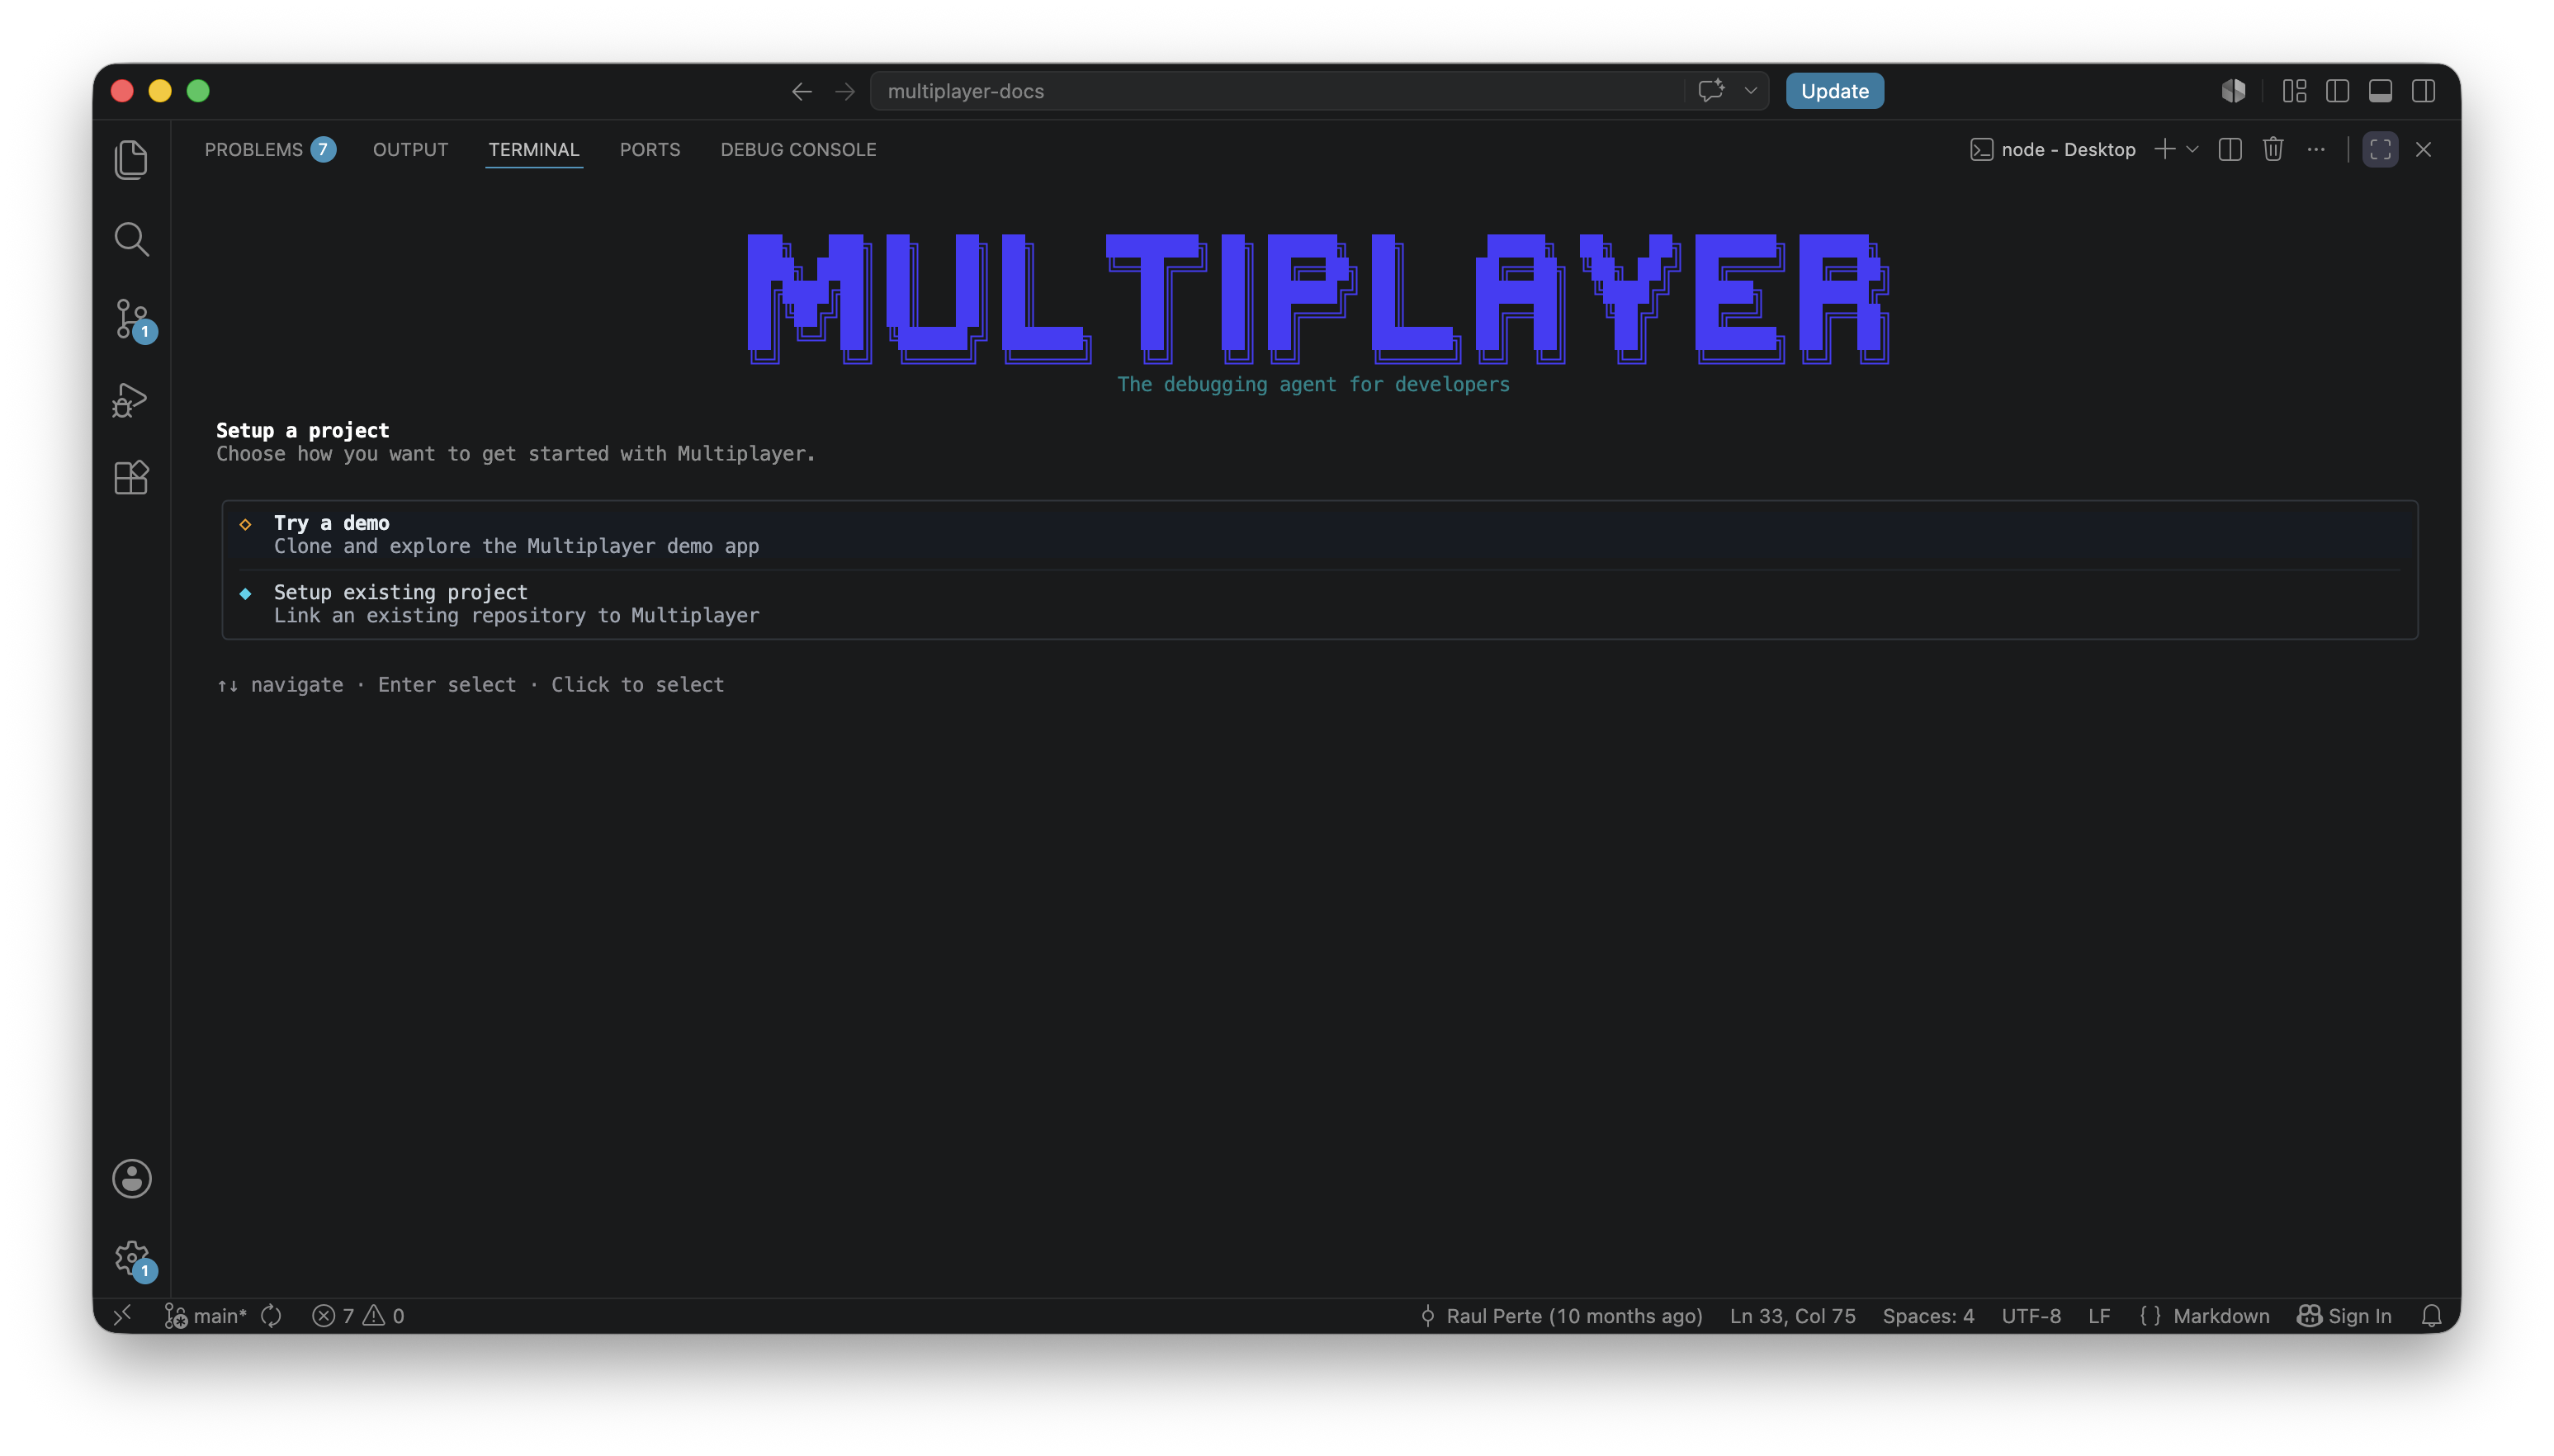
Task: Select the Setup existing project option
Action: pos(1319,604)
